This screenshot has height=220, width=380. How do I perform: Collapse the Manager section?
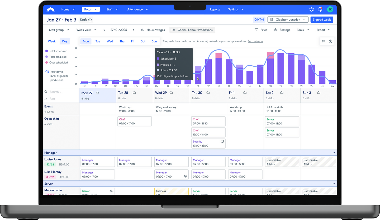click(x=334, y=153)
